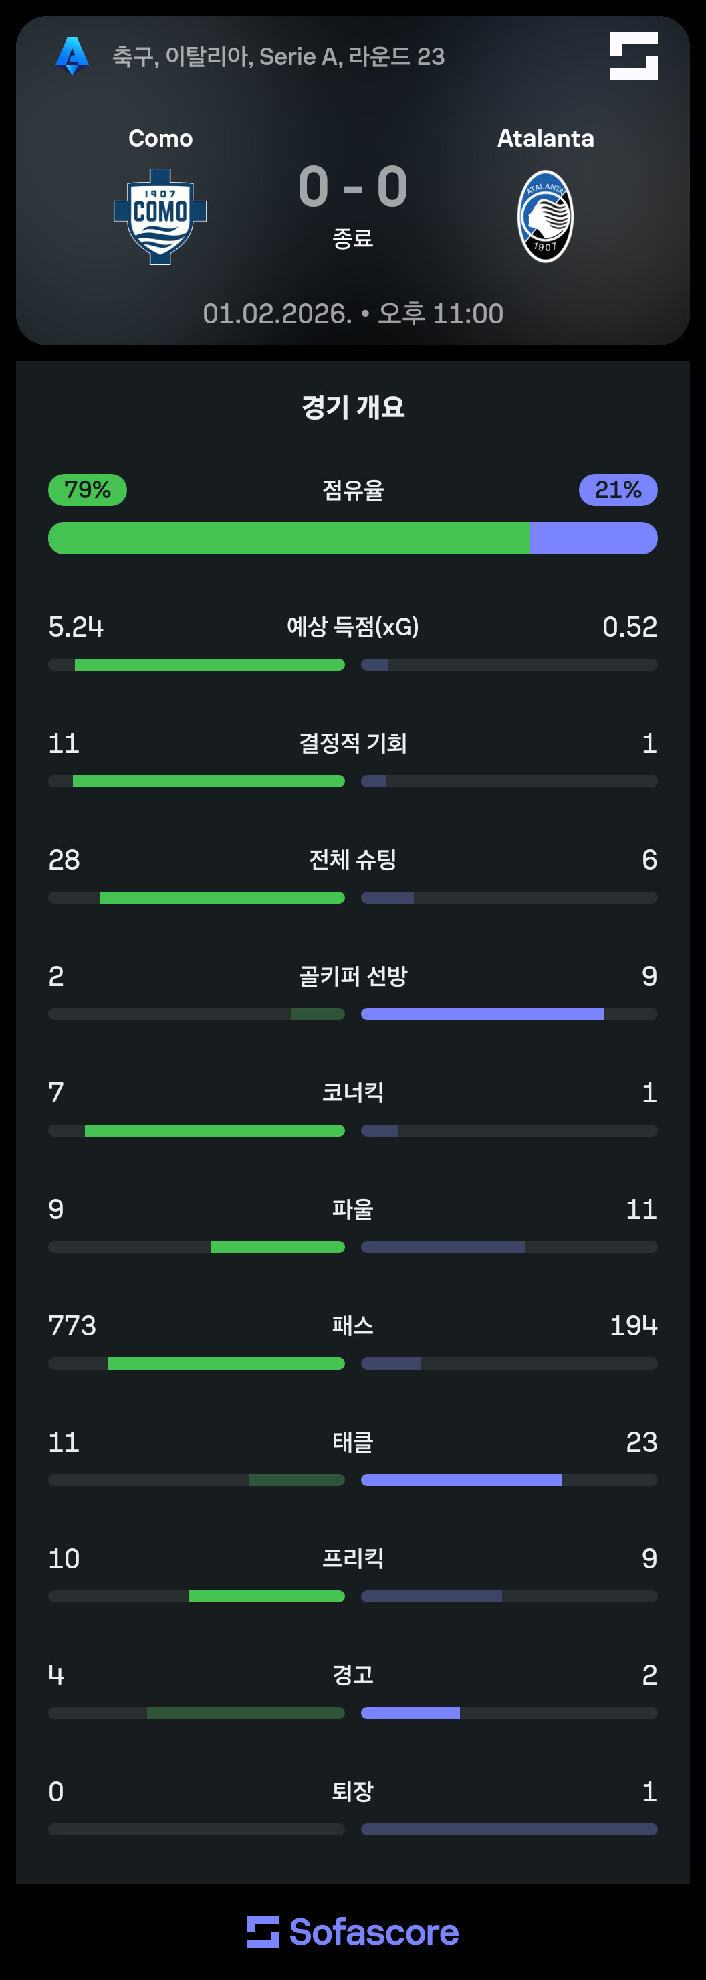Viewport: 706px width, 1980px height.
Task: Click the Atalanta team name
Action: [545, 139]
